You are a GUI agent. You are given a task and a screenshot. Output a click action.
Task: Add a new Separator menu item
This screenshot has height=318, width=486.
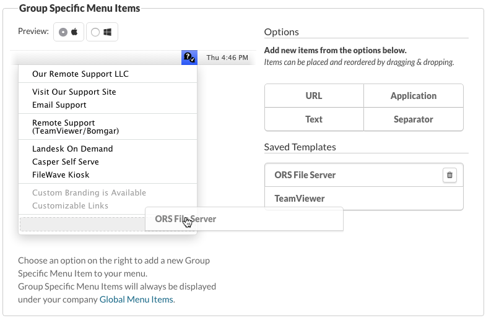tap(414, 119)
